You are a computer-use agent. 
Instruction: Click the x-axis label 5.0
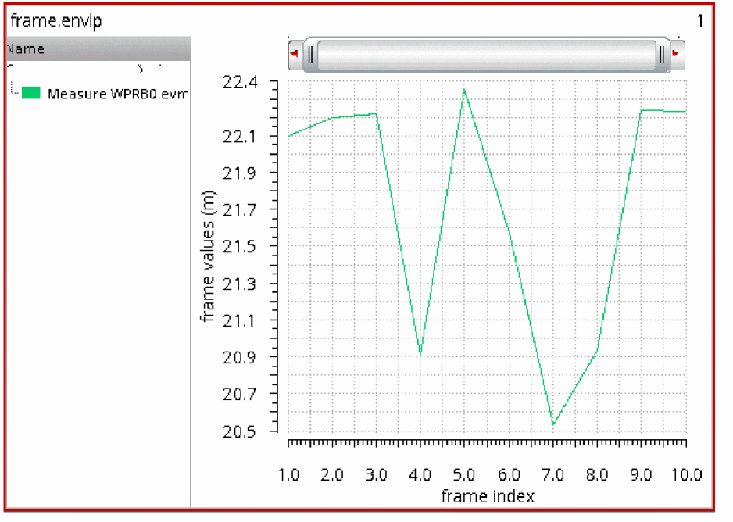click(x=464, y=475)
